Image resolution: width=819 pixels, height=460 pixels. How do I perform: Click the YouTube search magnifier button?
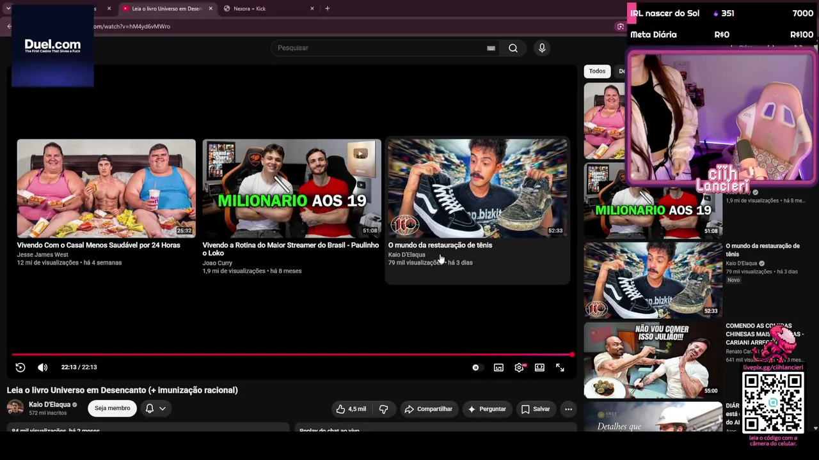pyautogui.click(x=513, y=48)
